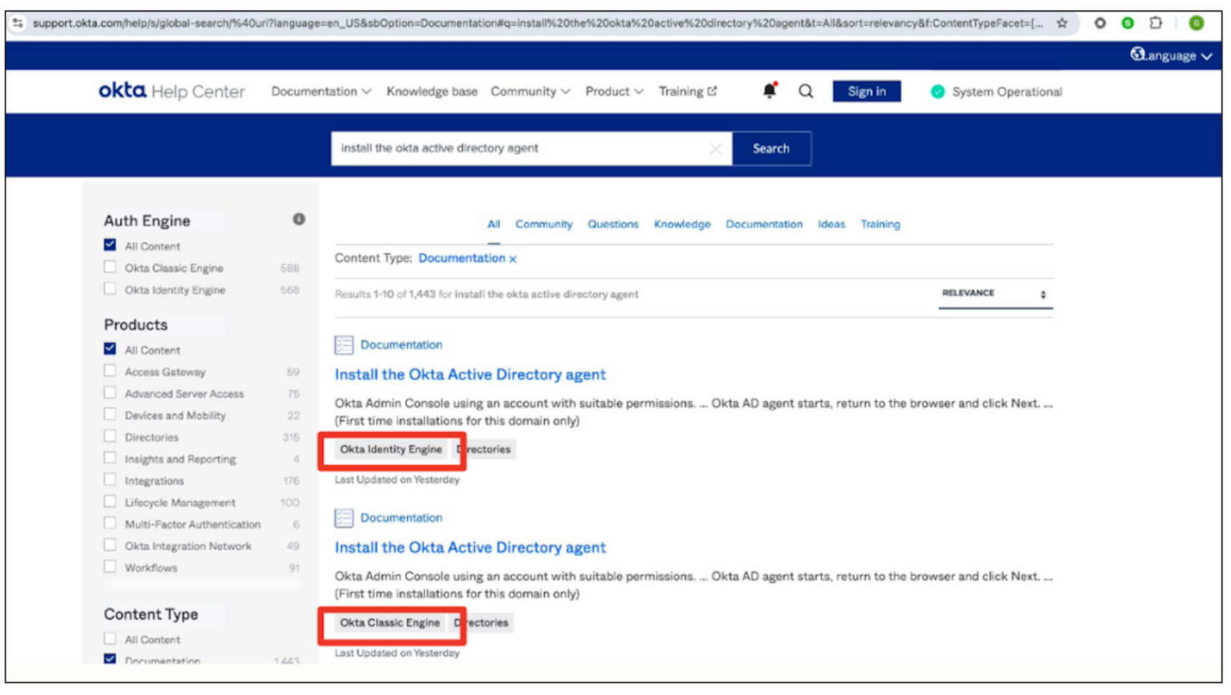
Task: Click the globe Language icon
Action: [1137, 55]
